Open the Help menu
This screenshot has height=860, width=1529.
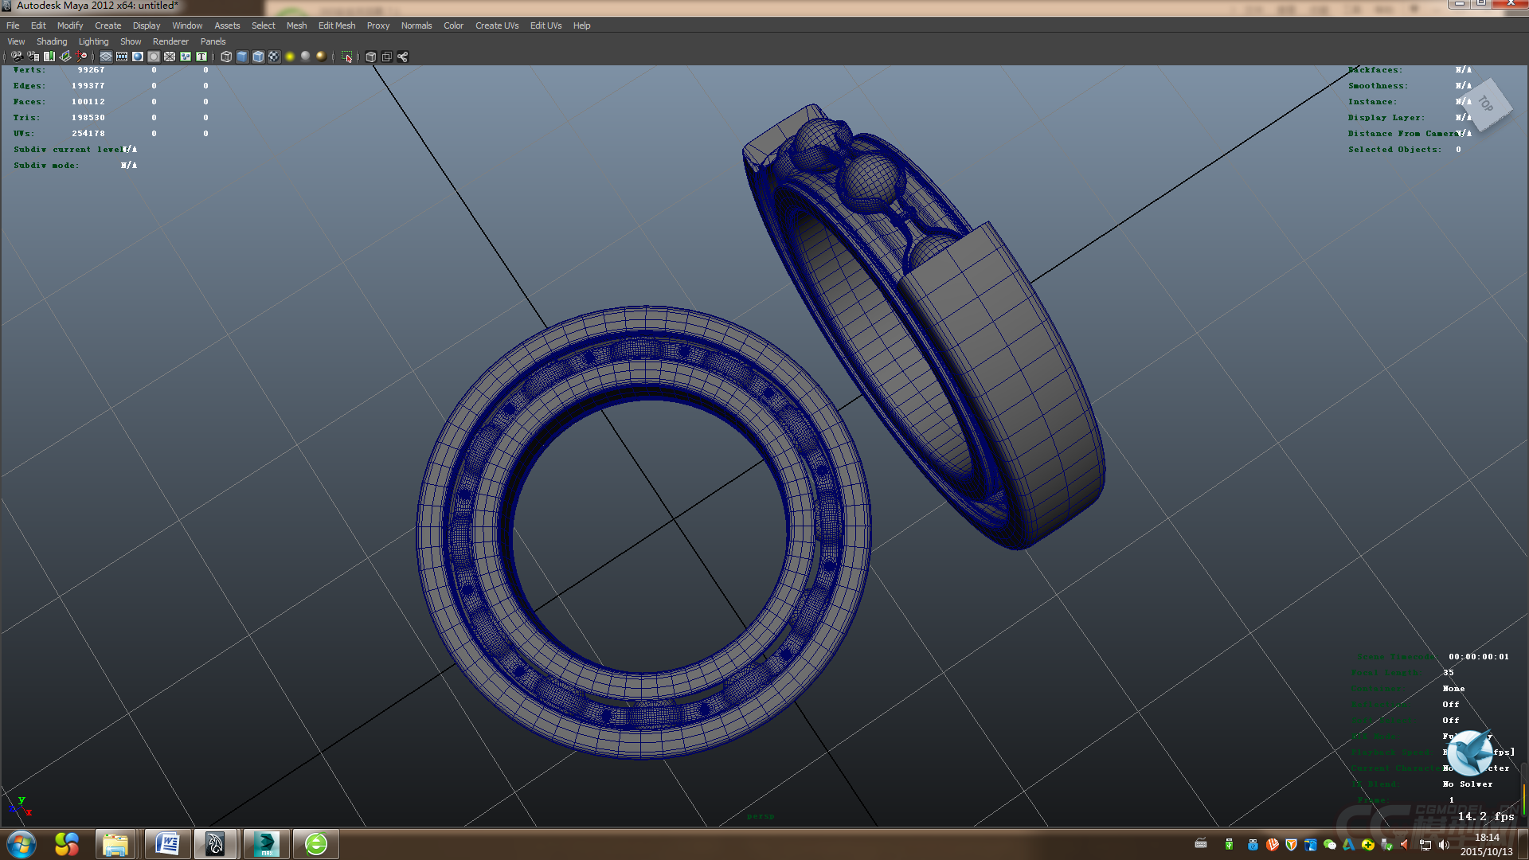click(x=582, y=25)
